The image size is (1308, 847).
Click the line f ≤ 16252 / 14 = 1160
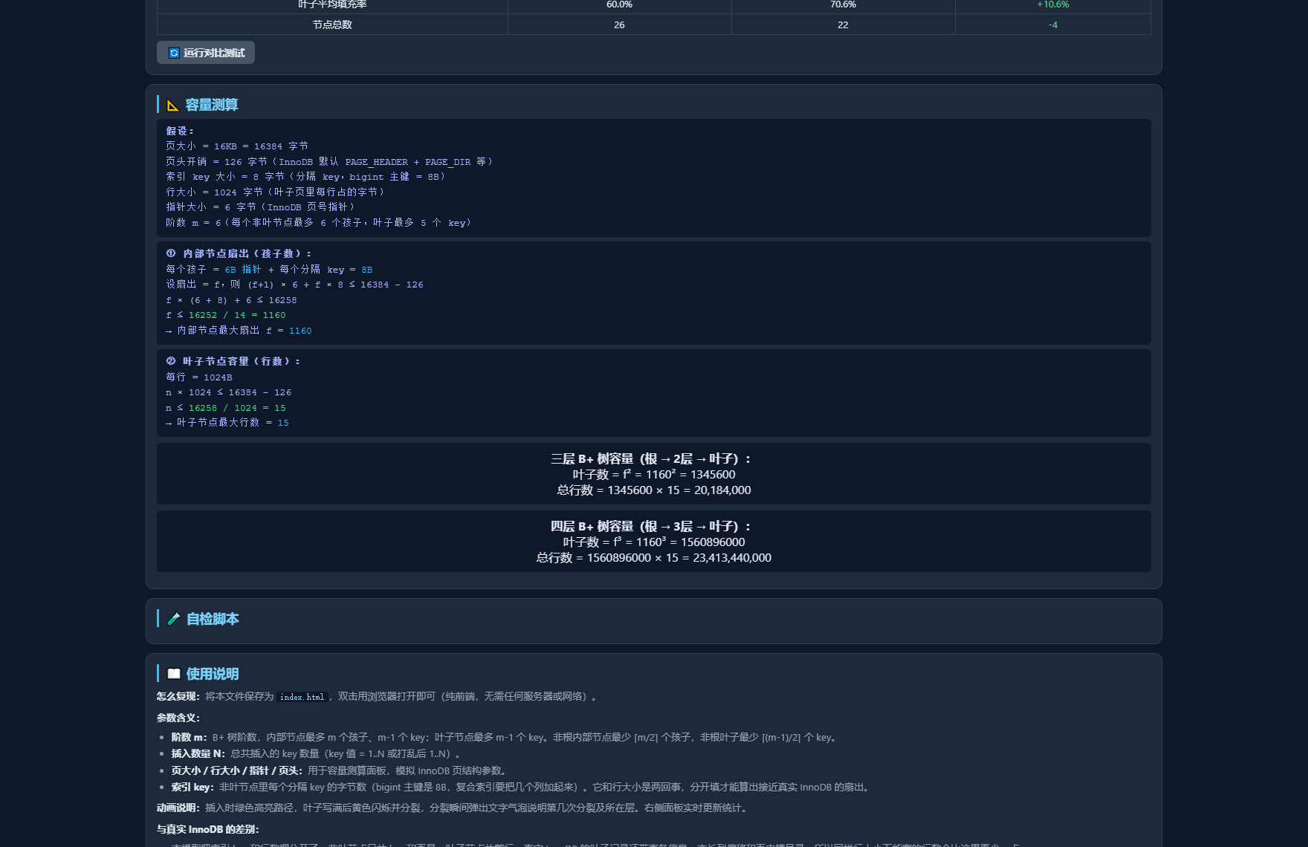226,315
